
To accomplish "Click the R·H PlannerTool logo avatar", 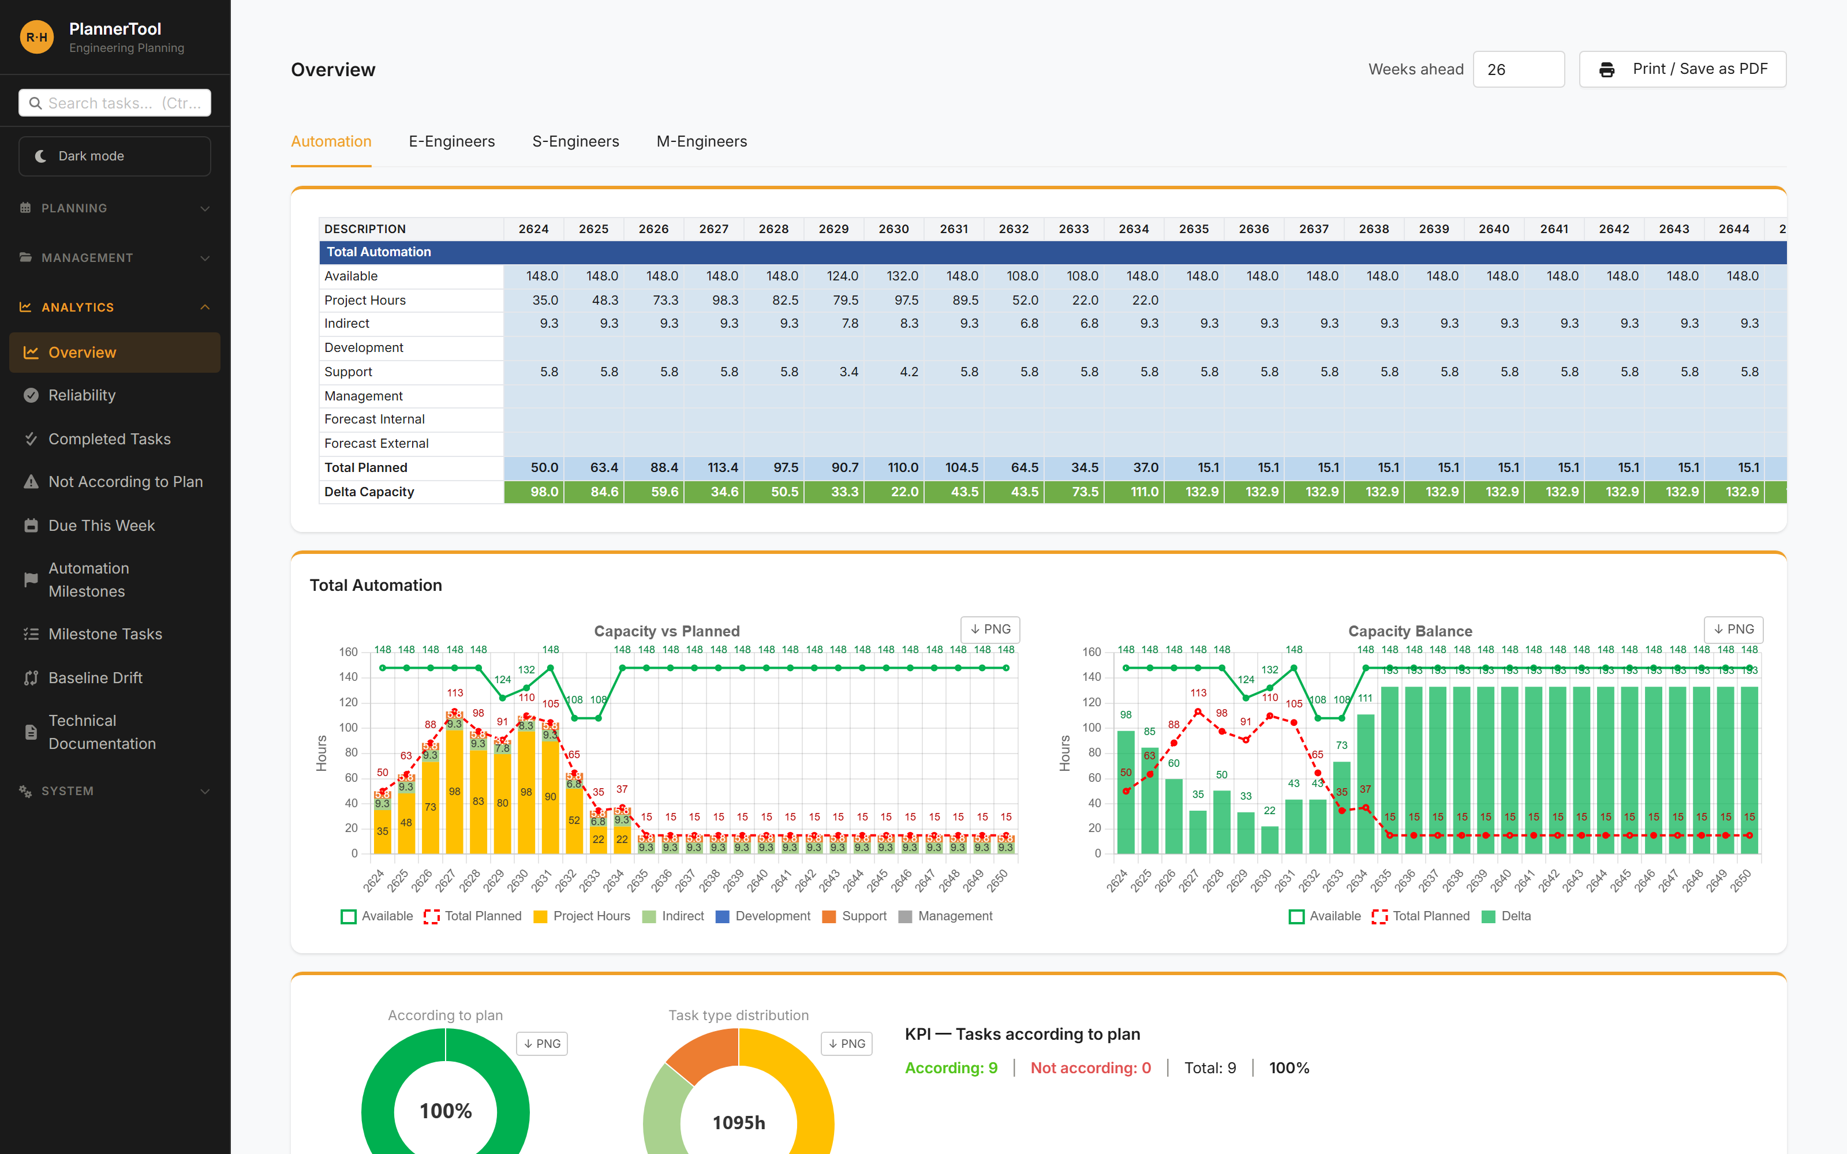I will click(x=36, y=36).
